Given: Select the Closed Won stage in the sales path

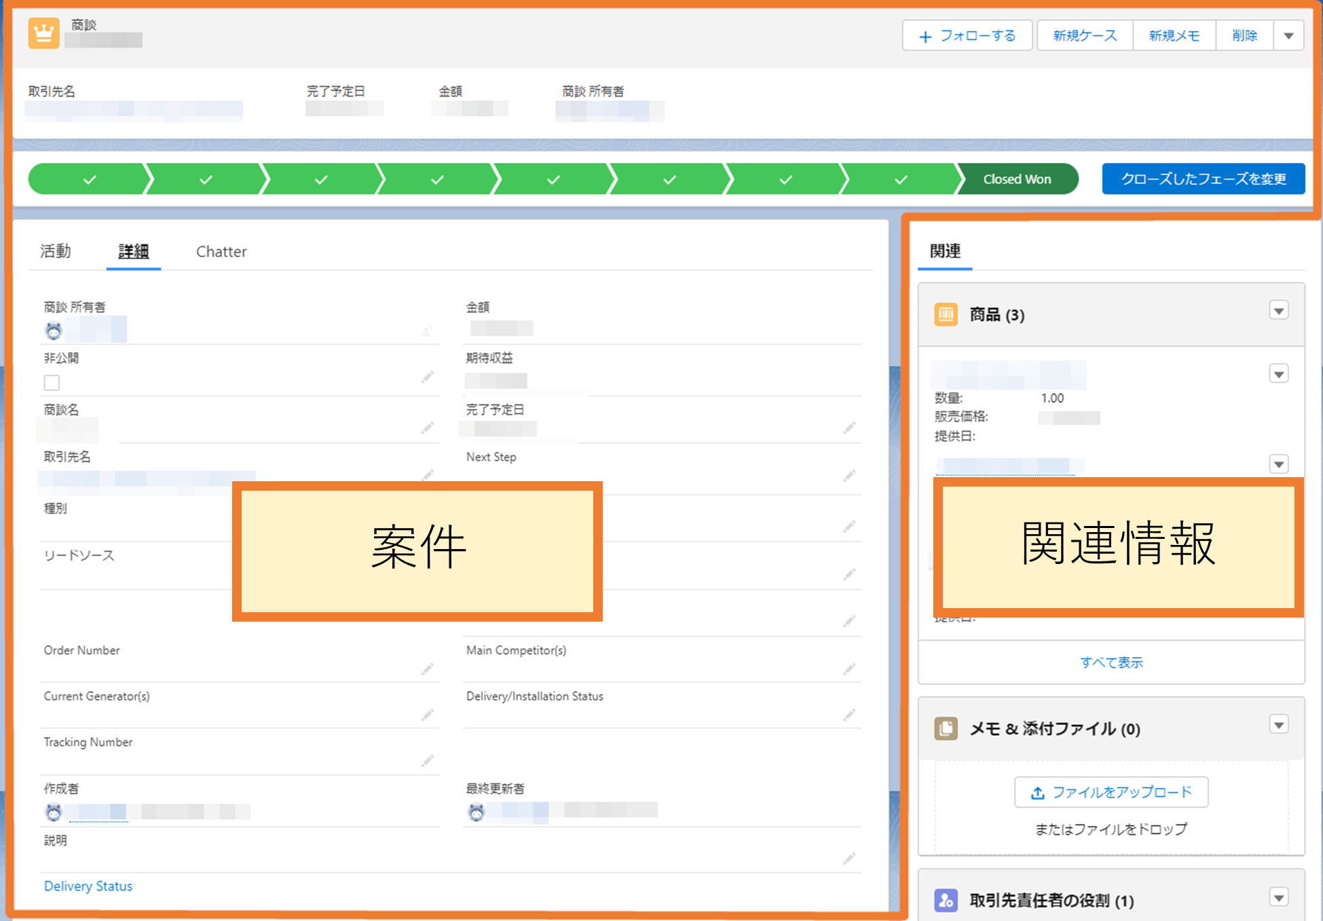Looking at the screenshot, I should (1016, 178).
